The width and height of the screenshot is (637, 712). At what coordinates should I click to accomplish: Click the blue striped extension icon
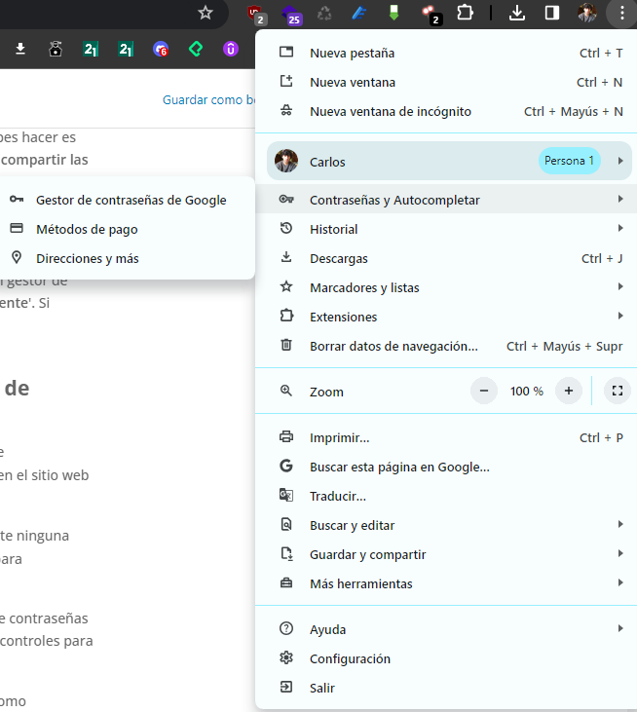(x=359, y=14)
